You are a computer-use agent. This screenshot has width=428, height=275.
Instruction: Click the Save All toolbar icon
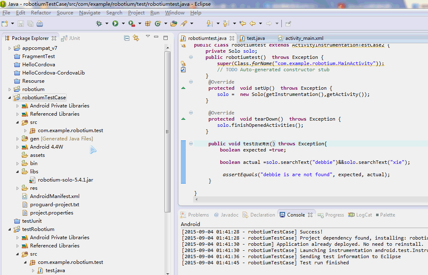[x=30, y=24]
